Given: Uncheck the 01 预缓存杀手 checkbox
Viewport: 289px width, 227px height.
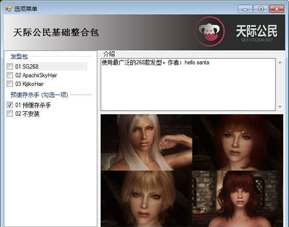Looking at the screenshot, I should point(10,105).
